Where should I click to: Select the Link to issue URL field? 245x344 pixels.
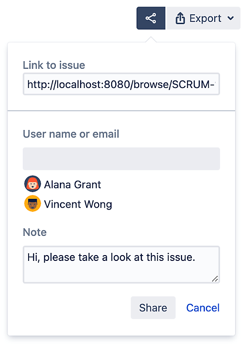pyautogui.click(x=121, y=84)
